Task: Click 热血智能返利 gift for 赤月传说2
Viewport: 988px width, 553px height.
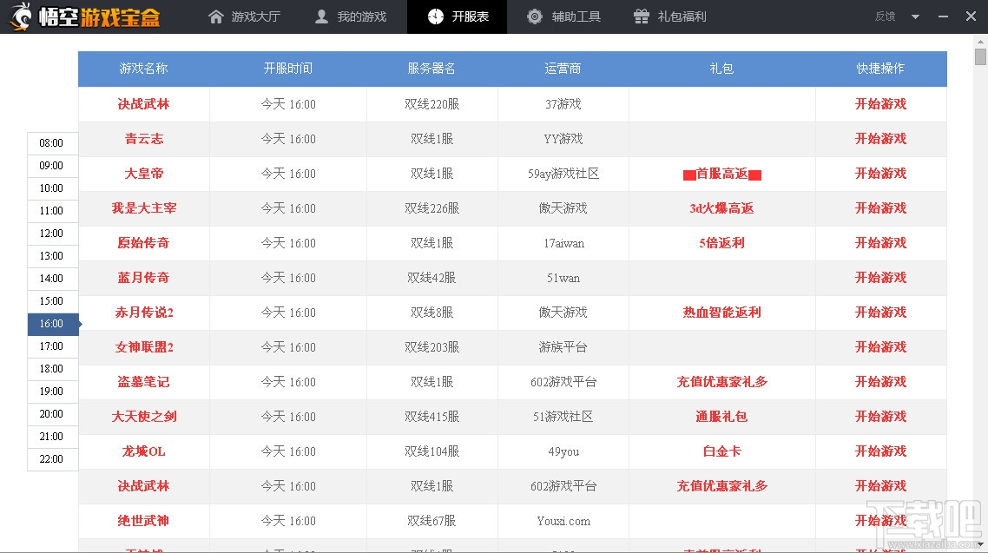Action: pos(721,313)
